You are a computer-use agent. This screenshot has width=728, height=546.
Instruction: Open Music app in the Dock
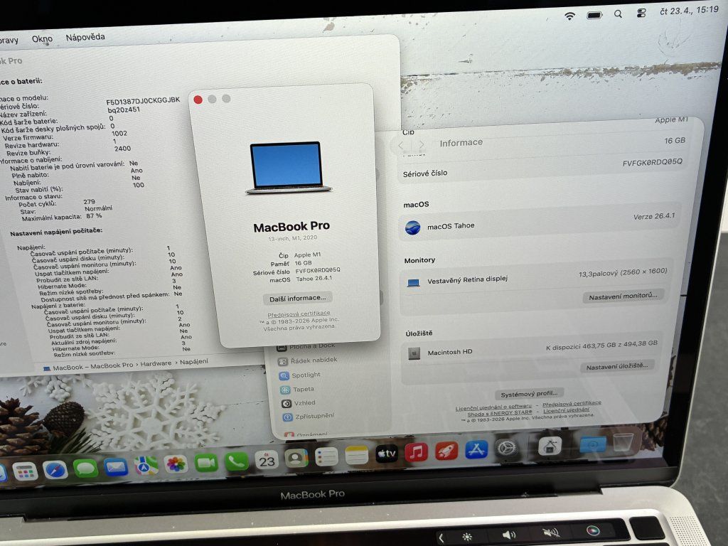pyautogui.click(x=417, y=451)
